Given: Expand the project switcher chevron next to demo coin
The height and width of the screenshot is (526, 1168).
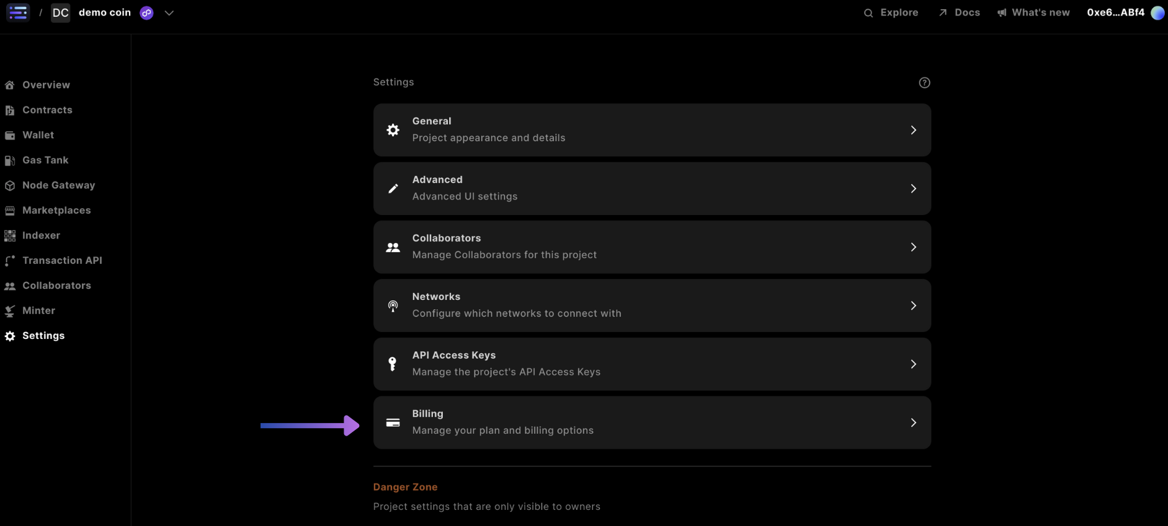Looking at the screenshot, I should tap(169, 12).
